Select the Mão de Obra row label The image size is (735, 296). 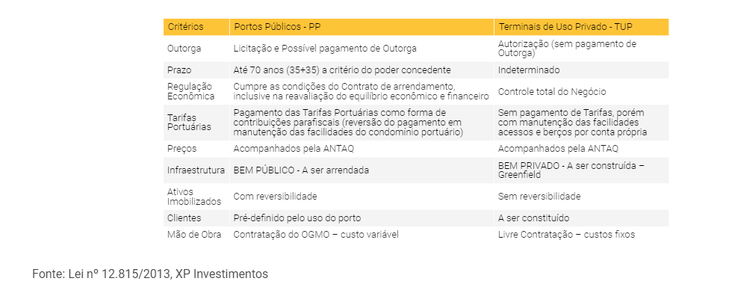(x=194, y=235)
